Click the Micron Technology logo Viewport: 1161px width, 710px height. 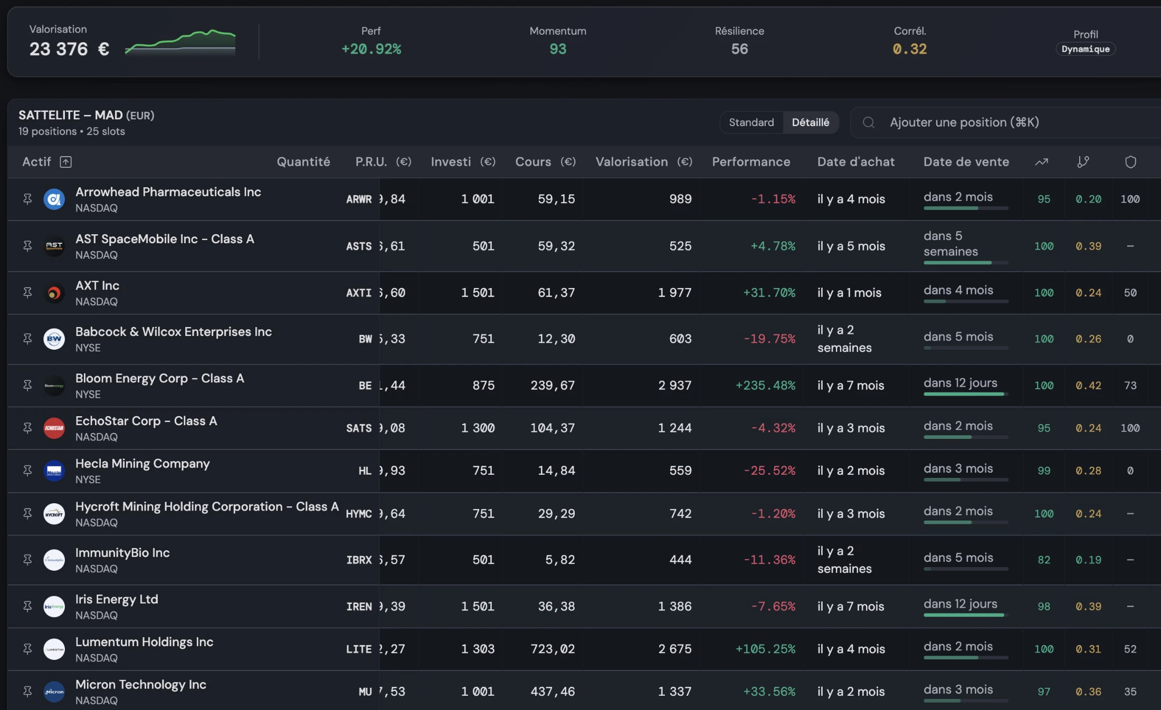pyautogui.click(x=54, y=692)
